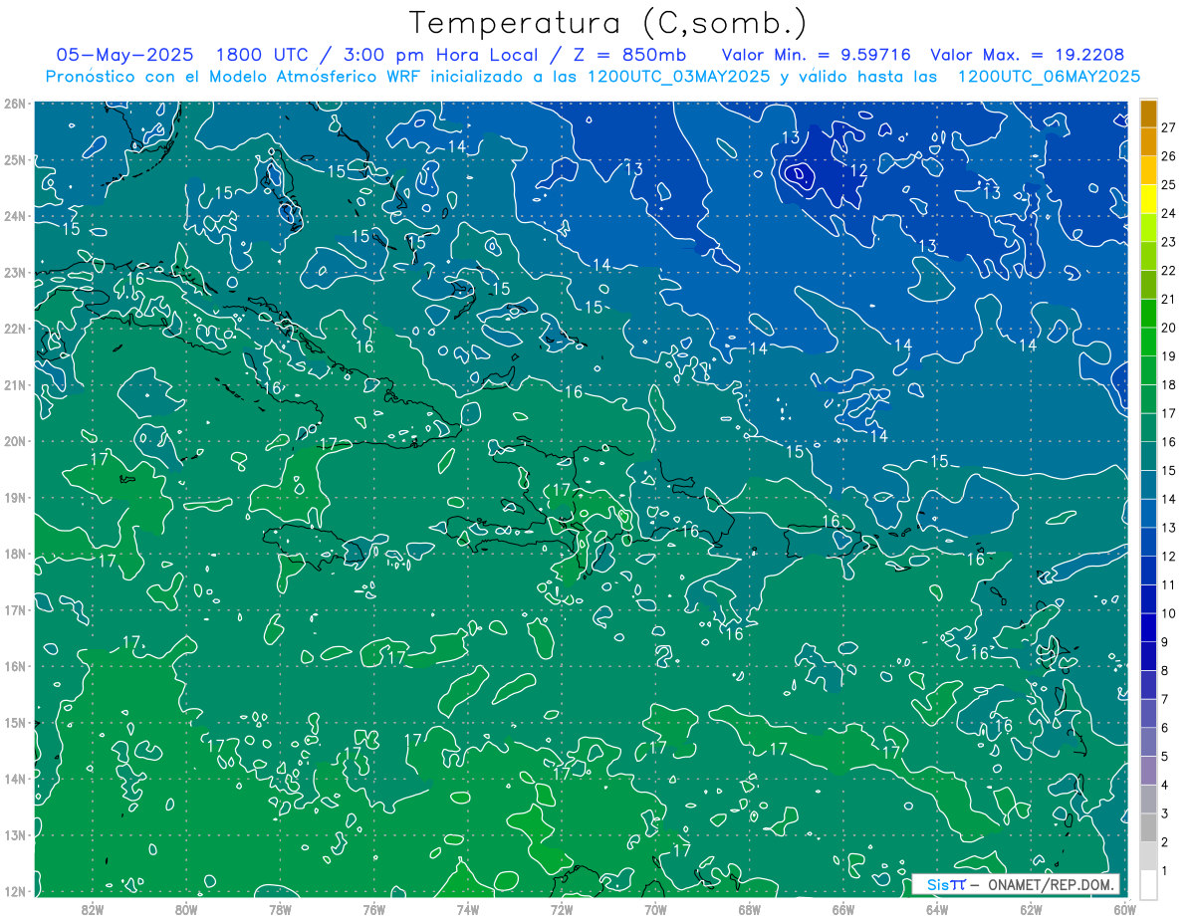Click the yellow band between 24 and 25 on the scale
Screen dimensions: 1195x923
point(1148,199)
